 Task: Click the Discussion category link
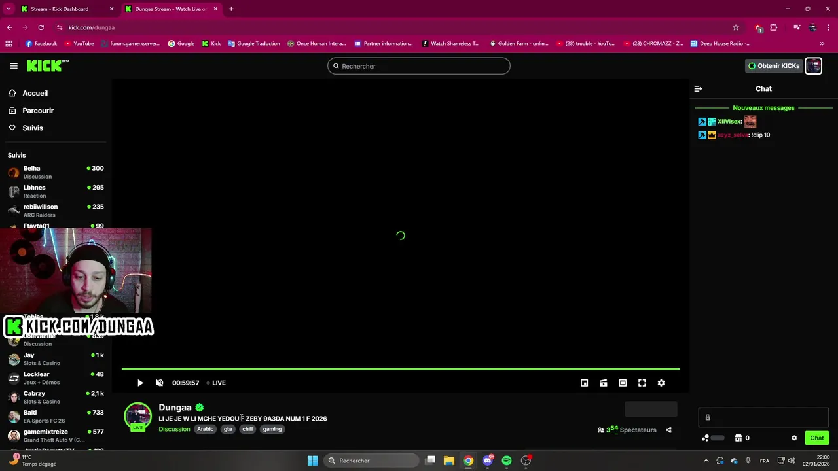pos(174,429)
